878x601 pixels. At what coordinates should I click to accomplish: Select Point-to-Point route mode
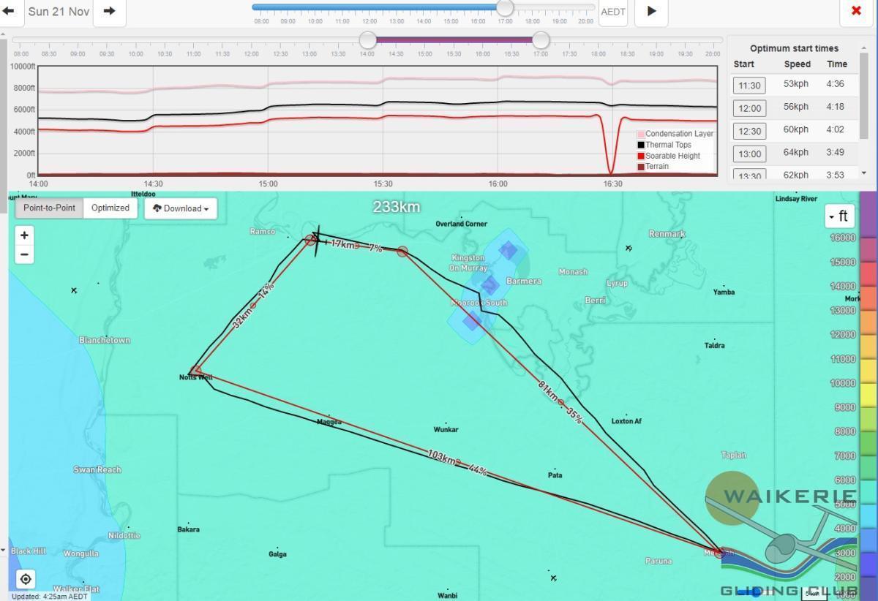tap(49, 208)
